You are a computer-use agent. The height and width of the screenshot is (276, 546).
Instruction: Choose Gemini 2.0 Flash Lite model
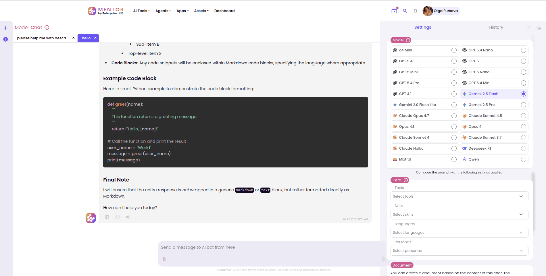click(x=425, y=105)
